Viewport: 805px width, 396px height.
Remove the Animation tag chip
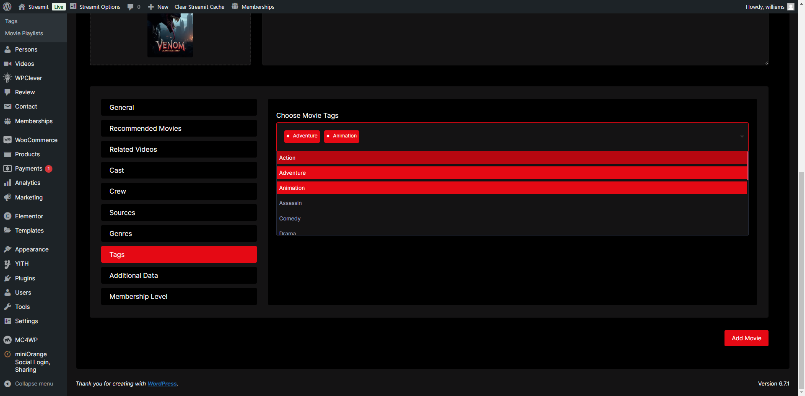pos(328,136)
